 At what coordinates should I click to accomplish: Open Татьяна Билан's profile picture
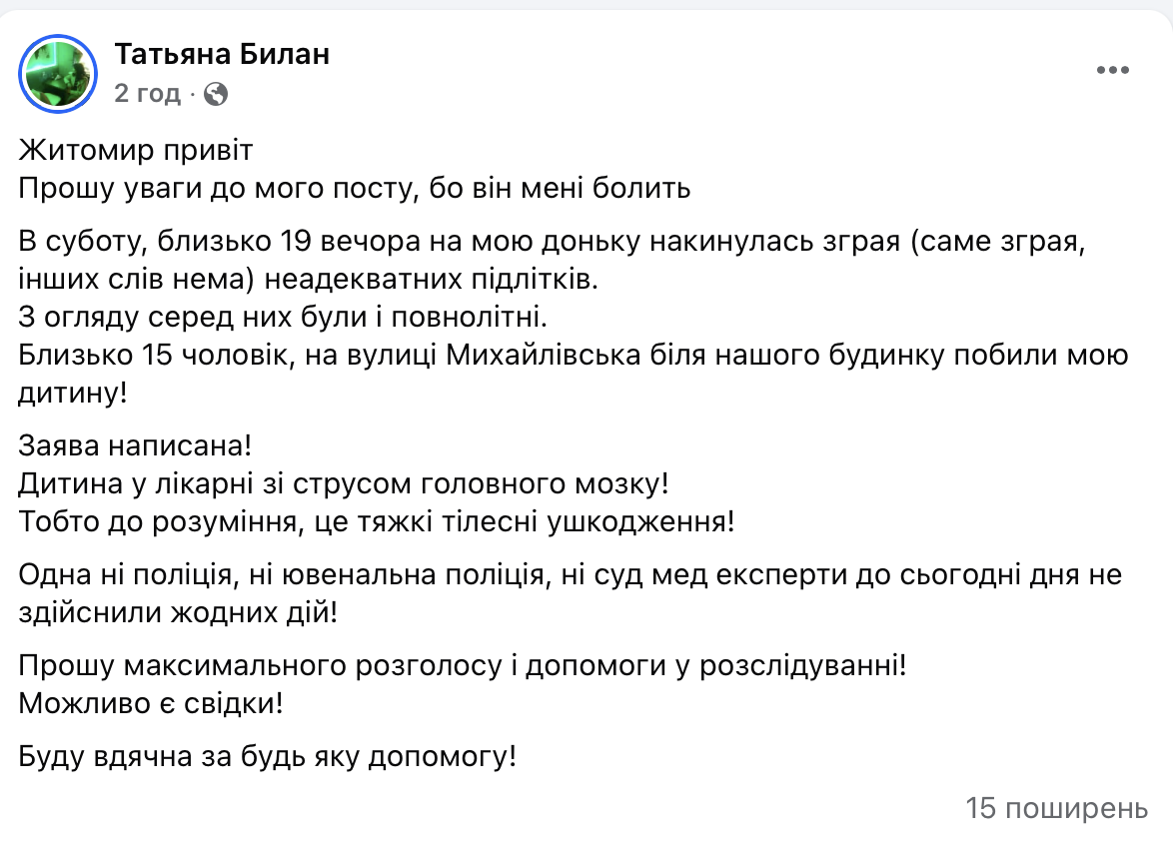click(59, 73)
